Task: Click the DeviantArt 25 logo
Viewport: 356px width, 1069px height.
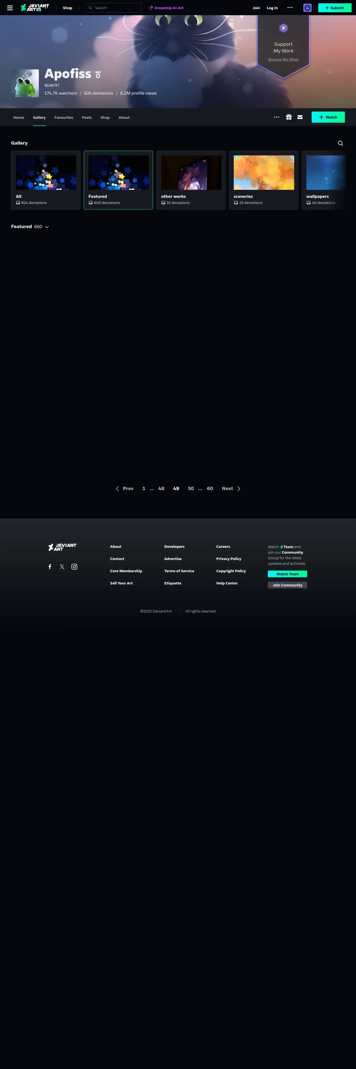Action: [x=35, y=7]
